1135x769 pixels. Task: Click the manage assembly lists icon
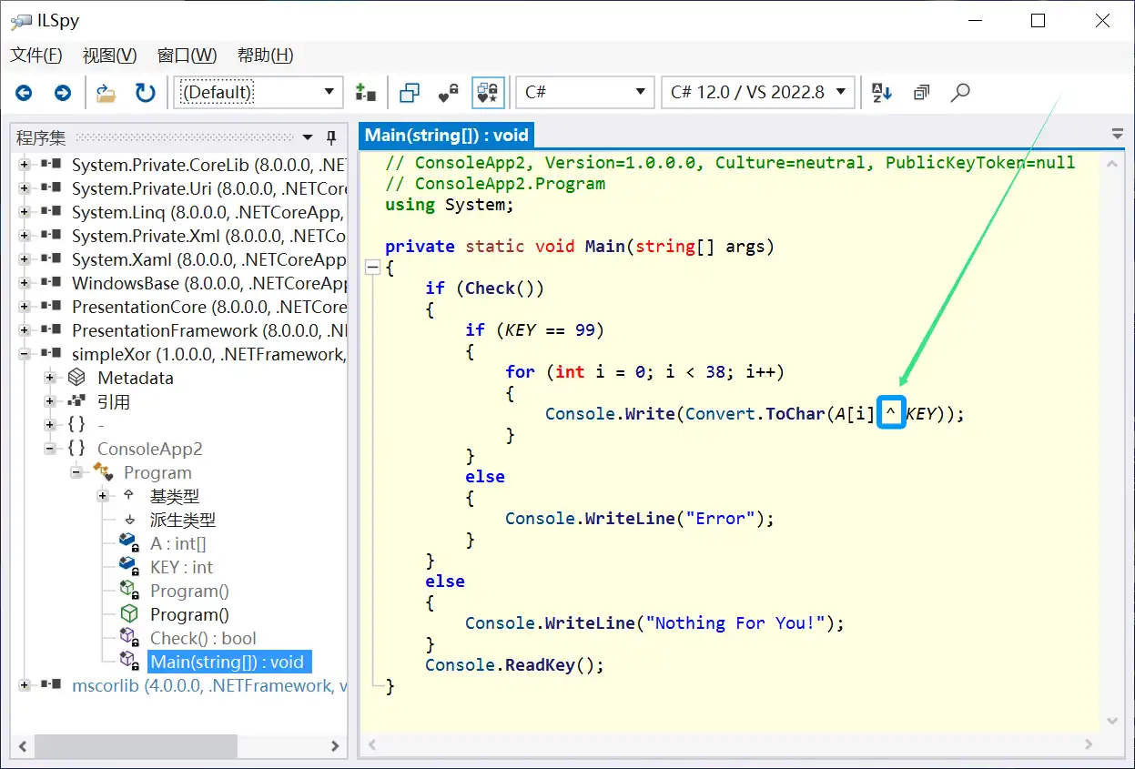[365, 93]
